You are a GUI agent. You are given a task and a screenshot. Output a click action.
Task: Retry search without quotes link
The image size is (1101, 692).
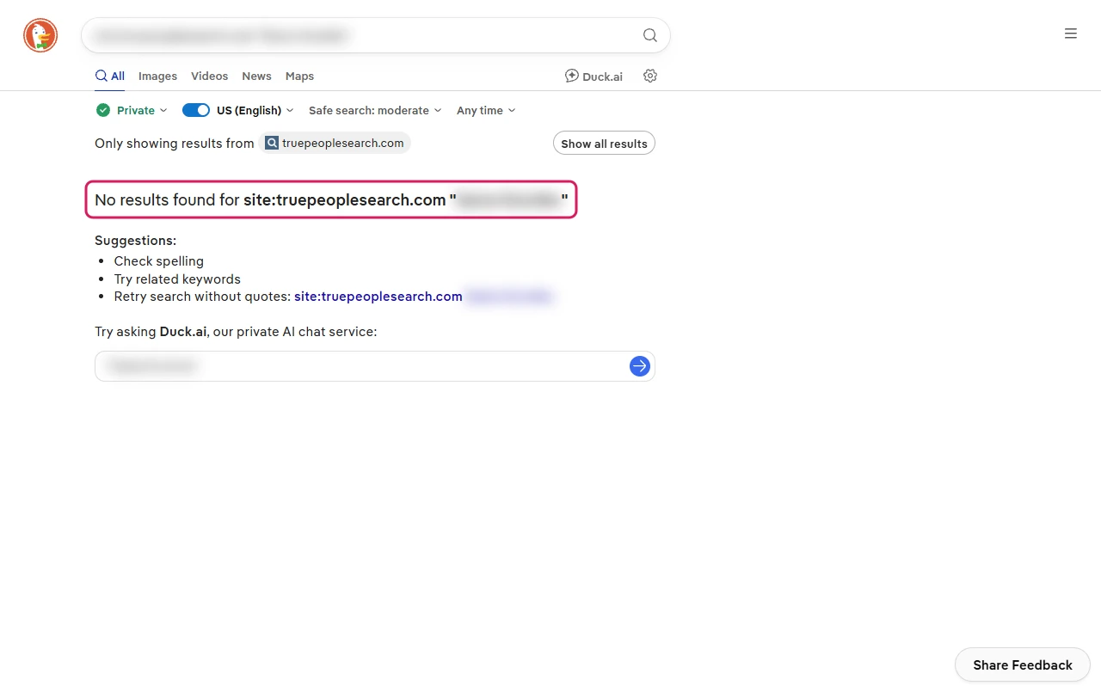(x=423, y=297)
